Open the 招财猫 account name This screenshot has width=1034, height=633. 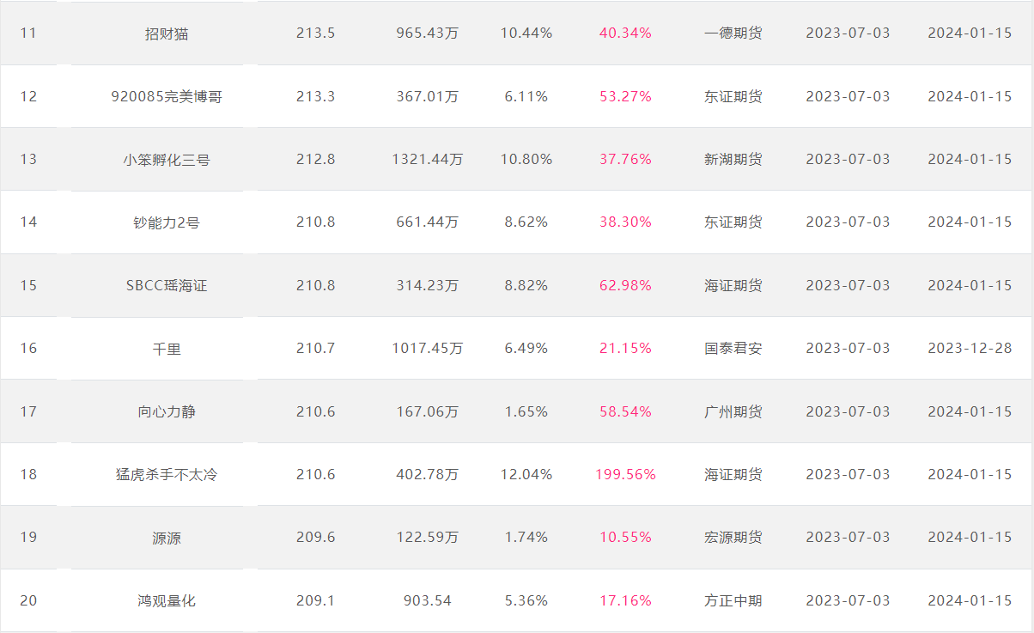click(x=167, y=33)
